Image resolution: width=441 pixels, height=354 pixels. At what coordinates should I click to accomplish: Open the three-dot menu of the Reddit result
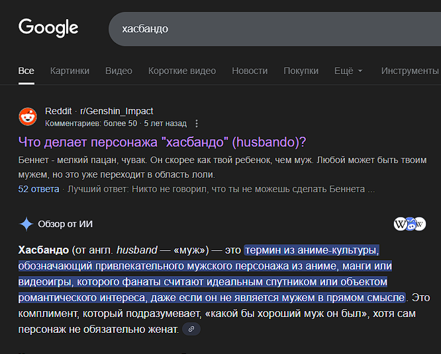click(197, 124)
